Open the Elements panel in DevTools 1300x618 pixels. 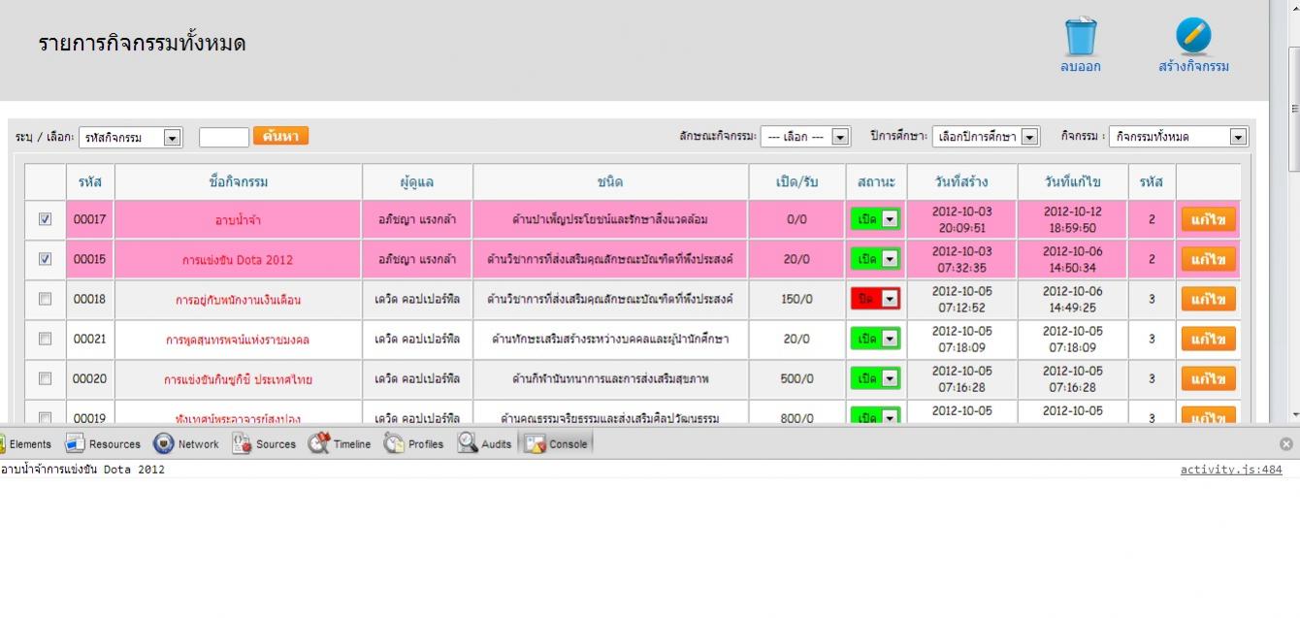coord(26,444)
